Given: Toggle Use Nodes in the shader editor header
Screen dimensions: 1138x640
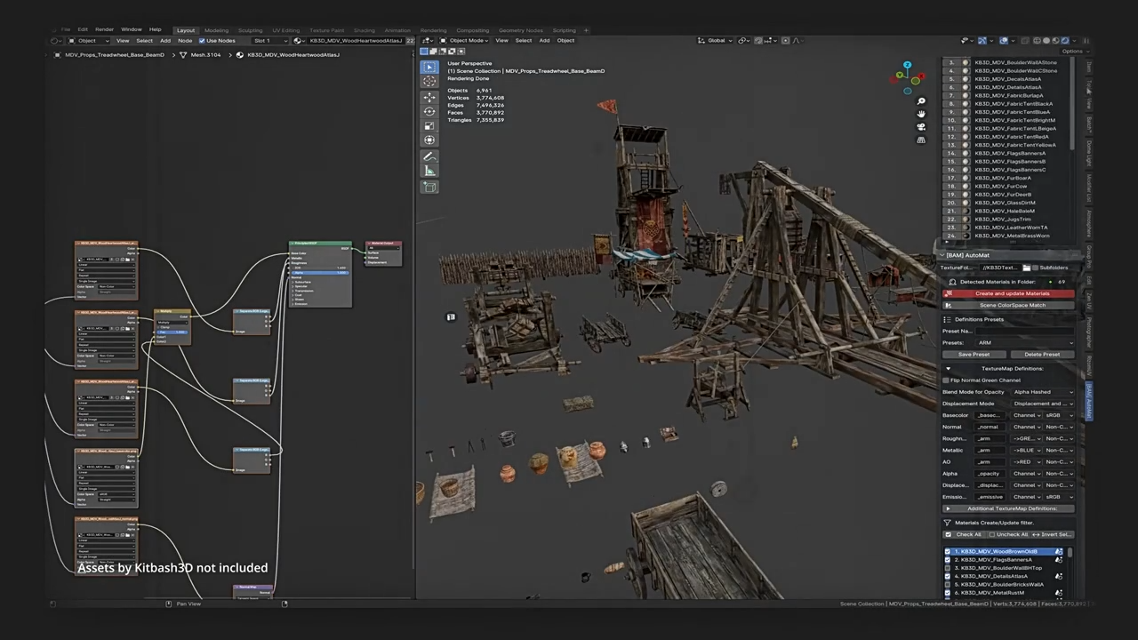Looking at the screenshot, I should coord(203,41).
